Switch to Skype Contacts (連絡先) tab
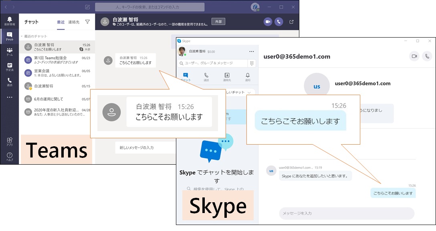The width and height of the screenshot is (436, 231). pyautogui.click(x=227, y=77)
